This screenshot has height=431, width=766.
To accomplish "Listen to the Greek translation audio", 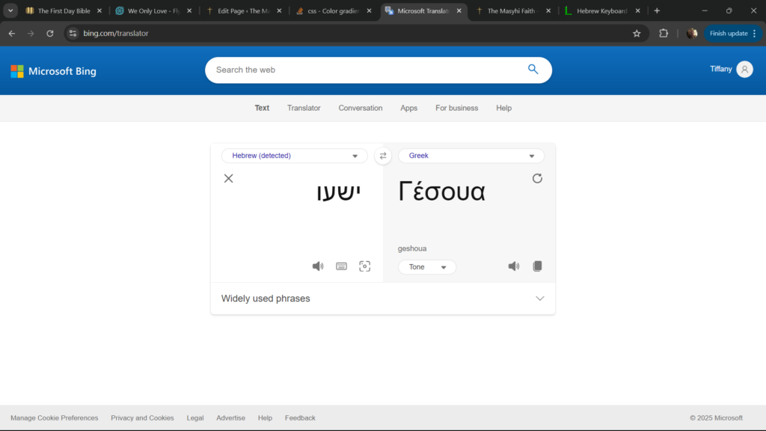I will coord(514,266).
